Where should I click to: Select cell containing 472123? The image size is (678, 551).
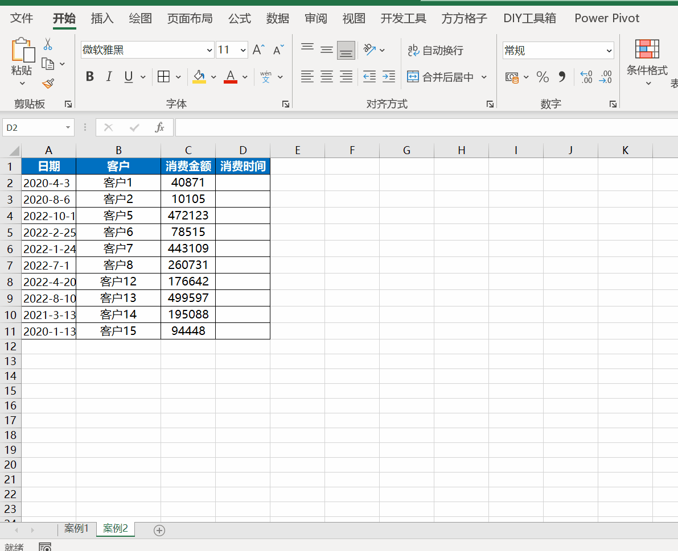(188, 216)
